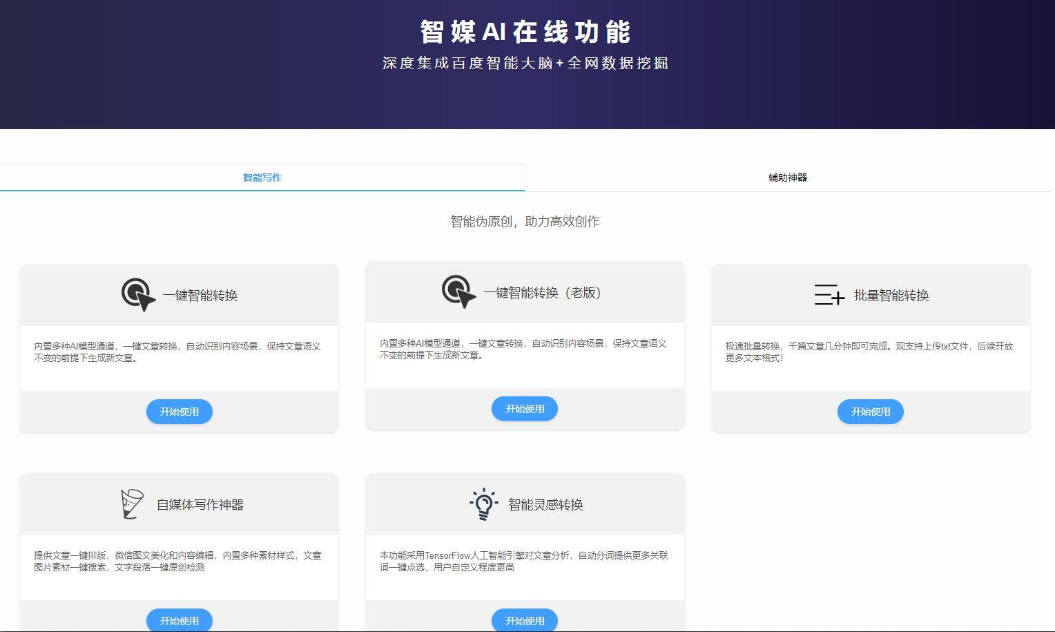Click description starting with 提供文章一键排版
The height and width of the screenshot is (632, 1055).
pyautogui.click(x=177, y=561)
